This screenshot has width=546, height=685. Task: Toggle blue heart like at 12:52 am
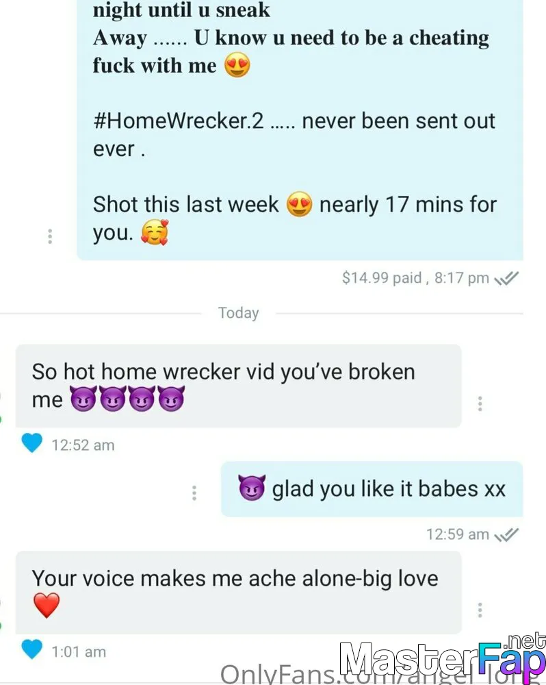tap(32, 443)
